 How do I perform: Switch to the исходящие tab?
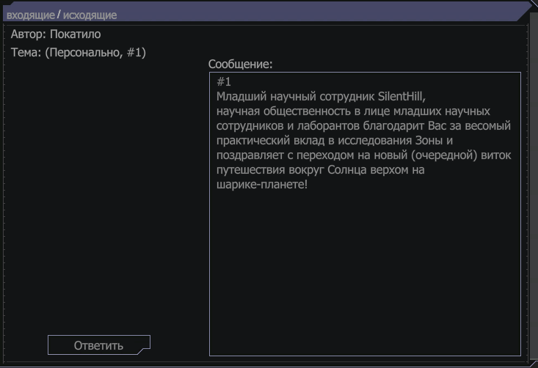(90, 15)
